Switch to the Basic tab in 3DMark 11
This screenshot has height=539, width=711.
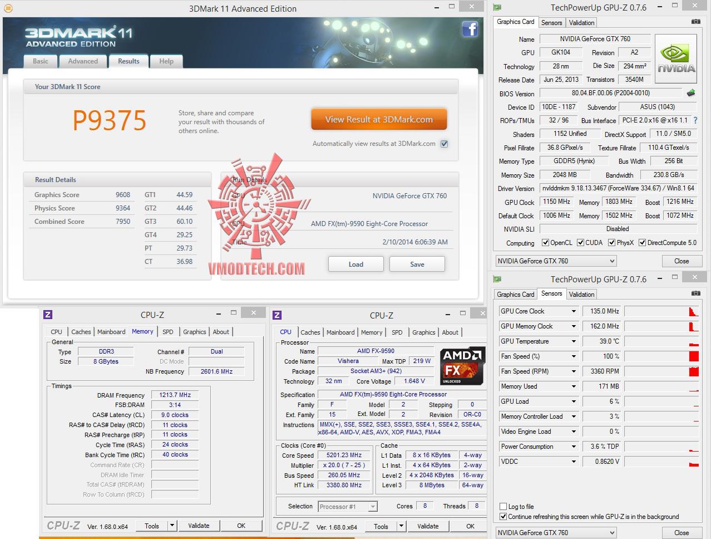point(41,61)
